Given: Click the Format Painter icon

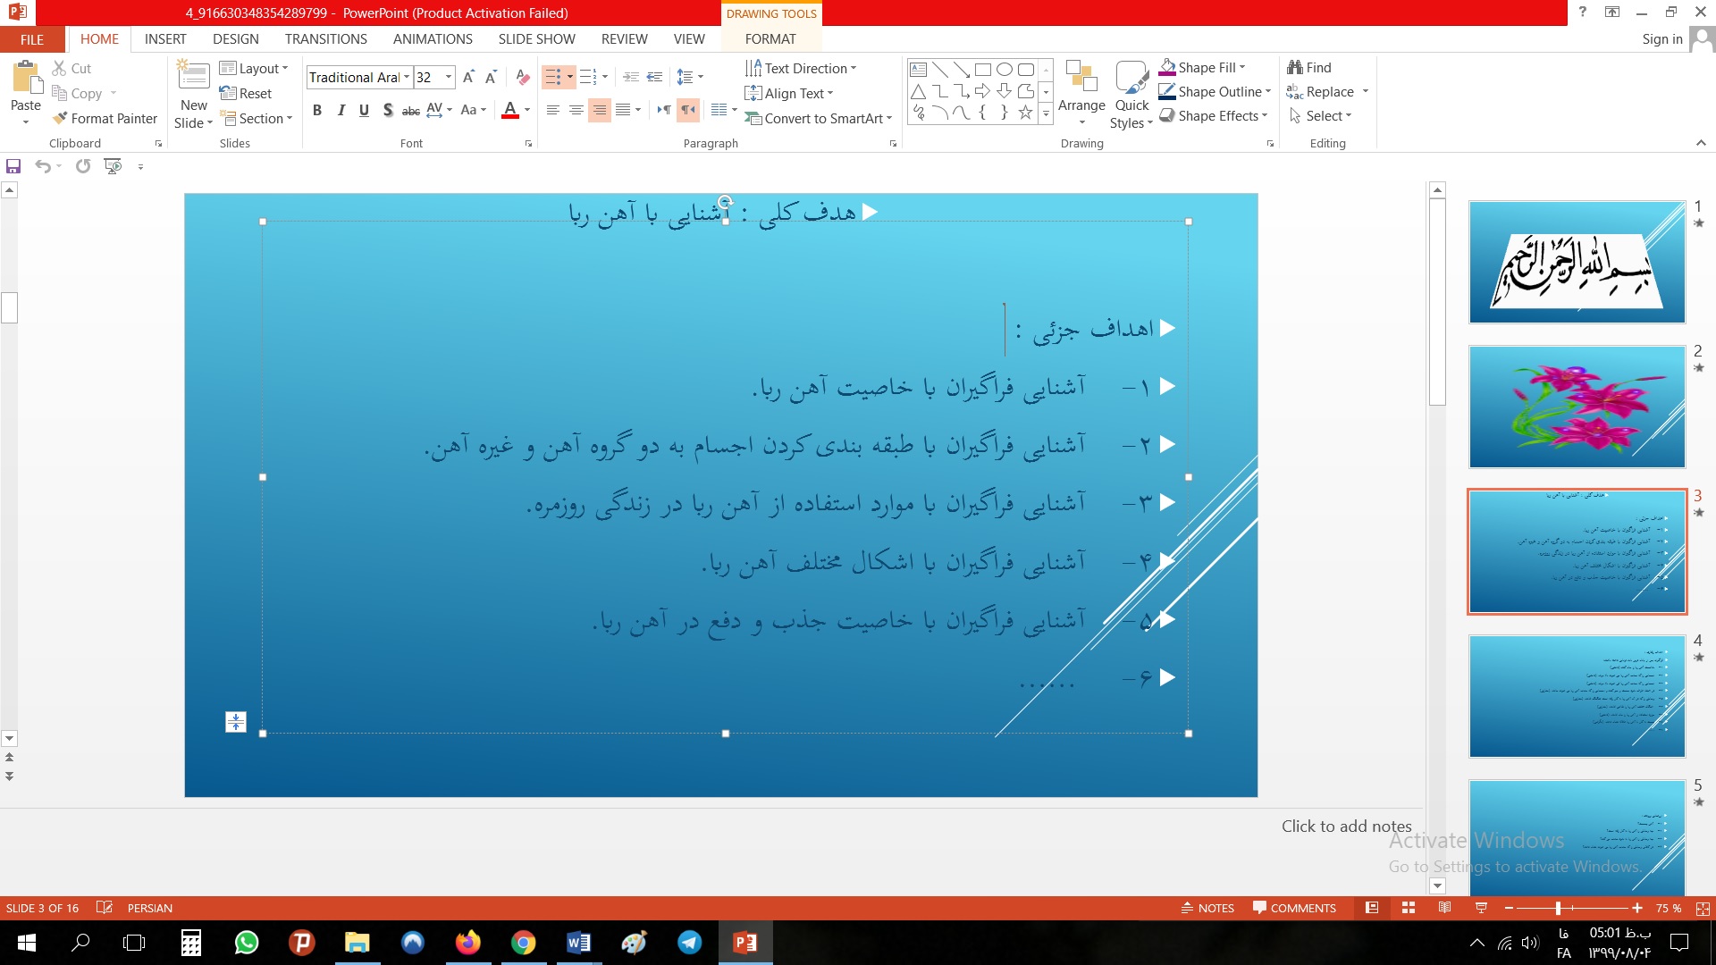Looking at the screenshot, I should click(60, 118).
